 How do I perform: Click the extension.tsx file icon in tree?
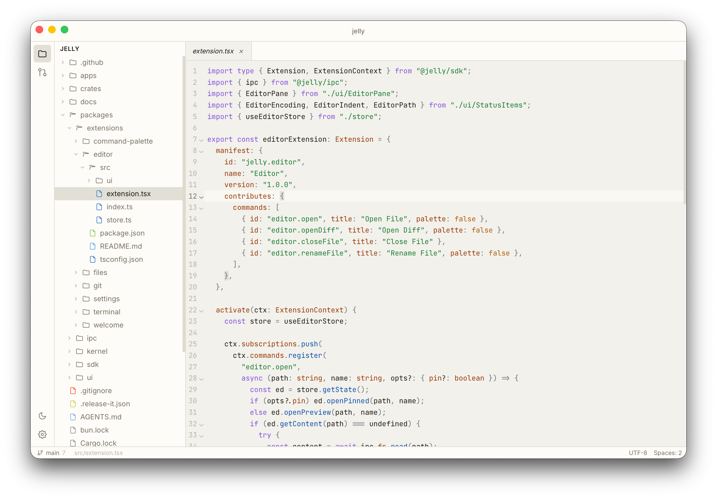click(99, 193)
